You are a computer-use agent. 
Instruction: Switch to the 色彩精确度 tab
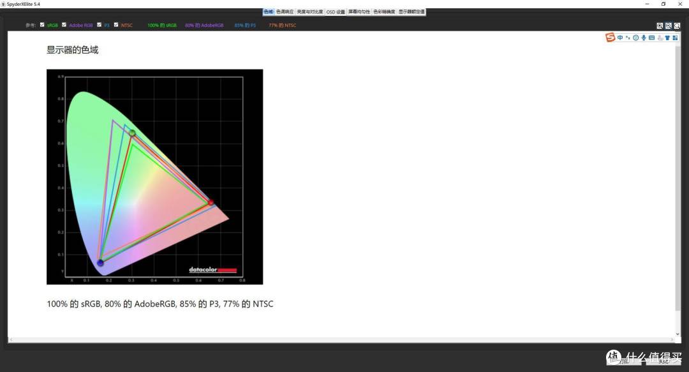click(x=385, y=12)
